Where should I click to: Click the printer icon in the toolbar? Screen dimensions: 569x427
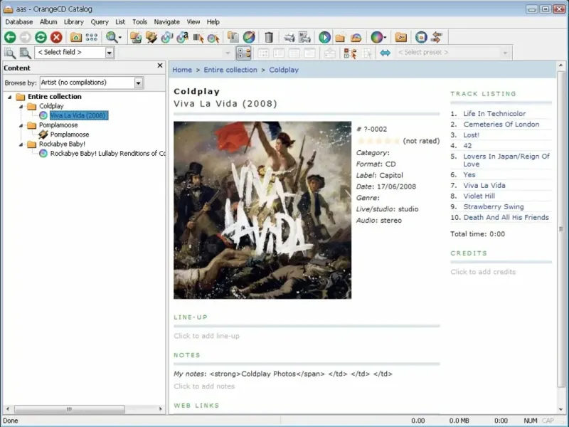pyautogui.click(x=289, y=37)
